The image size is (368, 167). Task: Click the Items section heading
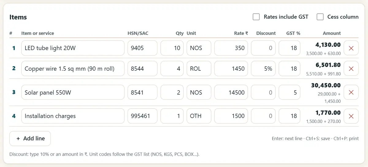(x=18, y=17)
